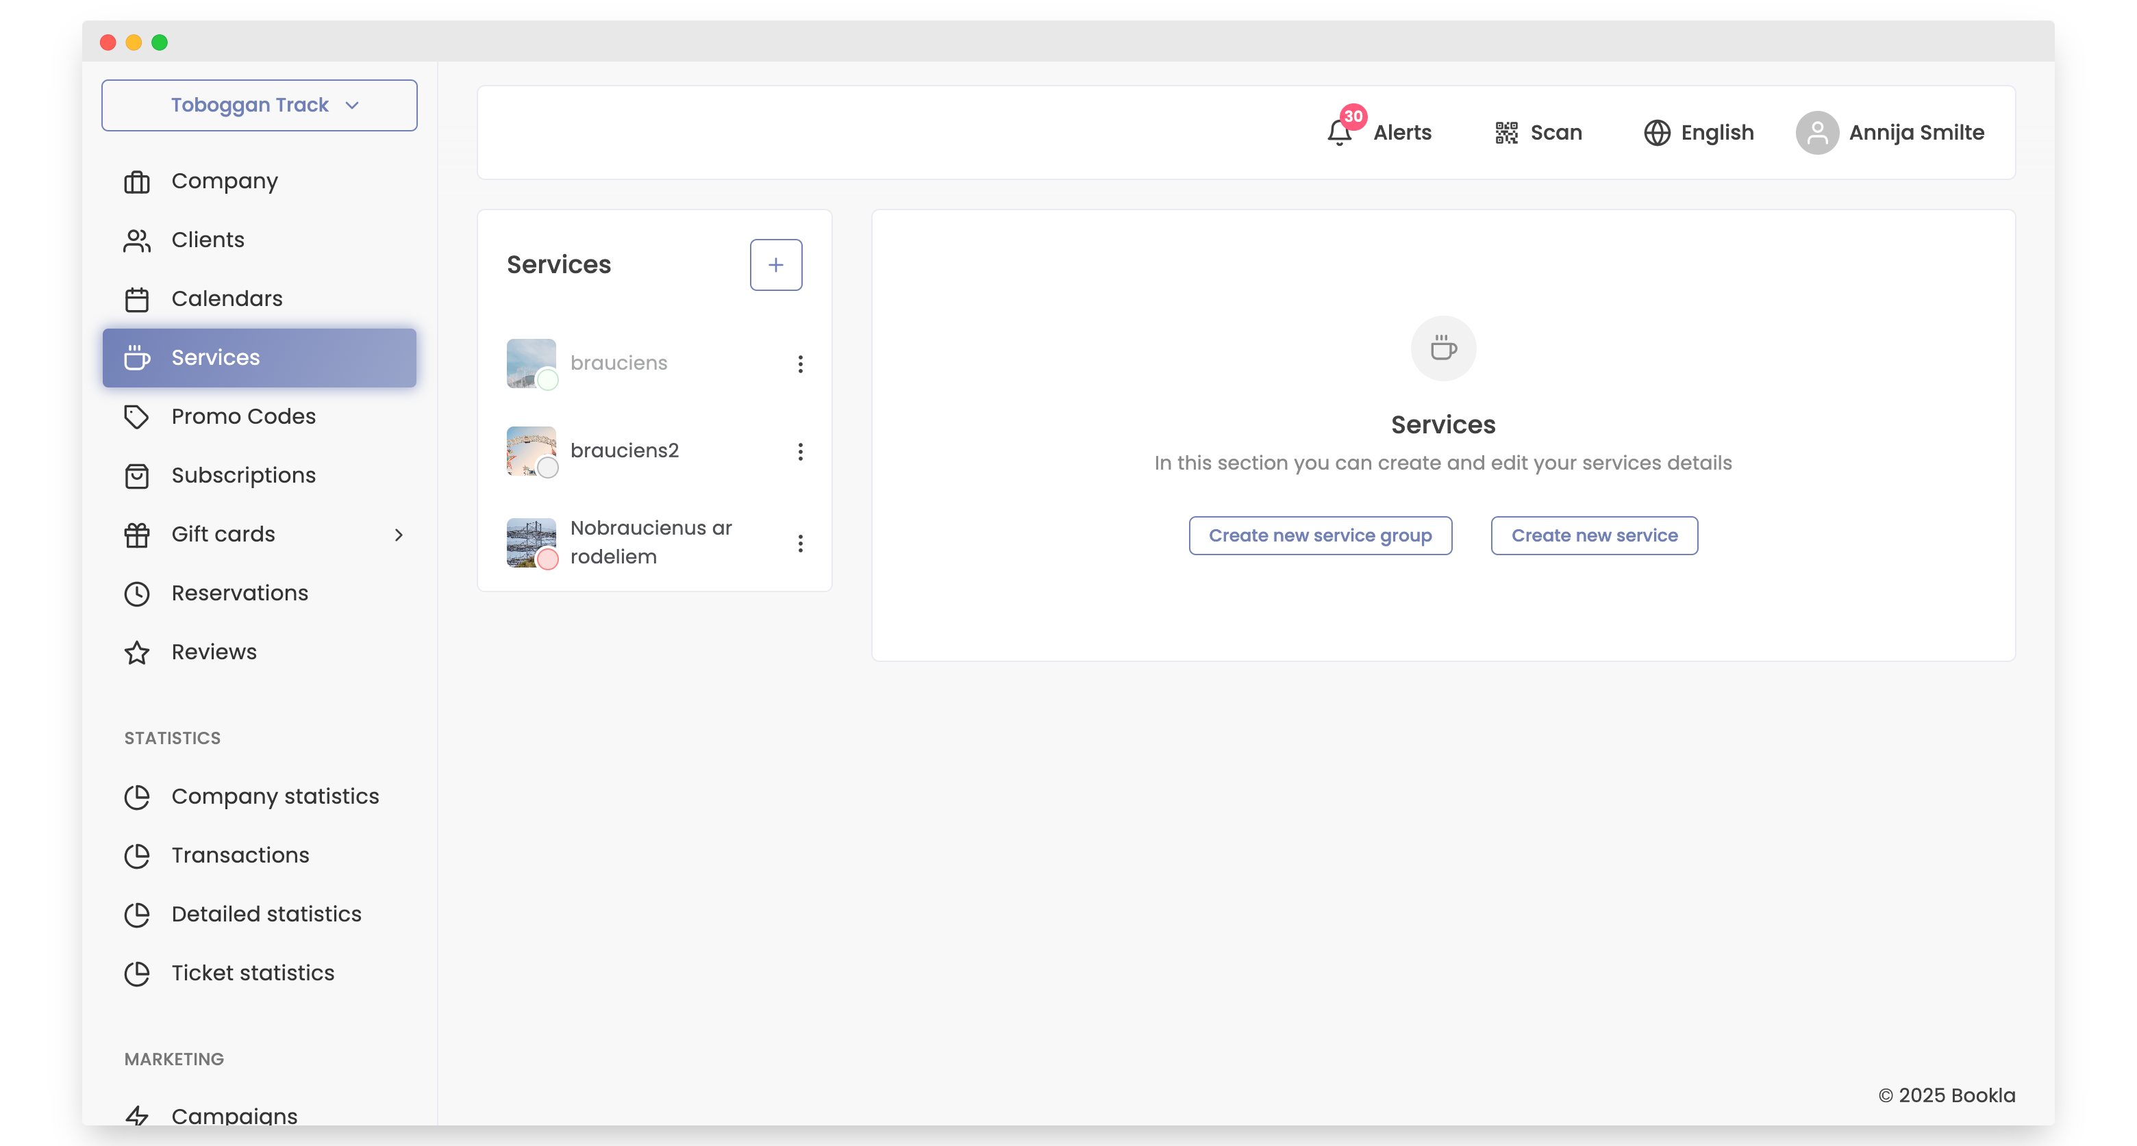Open Promo Codes via the tag icon
The image size is (2137, 1146).
(x=138, y=416)
